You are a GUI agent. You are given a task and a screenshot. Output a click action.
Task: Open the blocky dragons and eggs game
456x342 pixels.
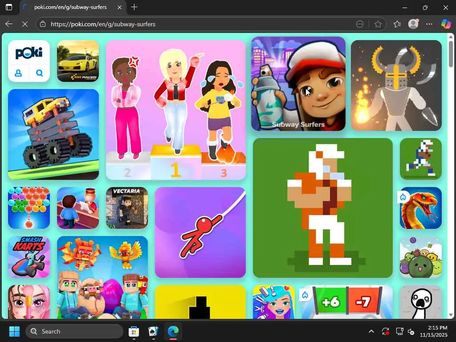tap(102, 277)
